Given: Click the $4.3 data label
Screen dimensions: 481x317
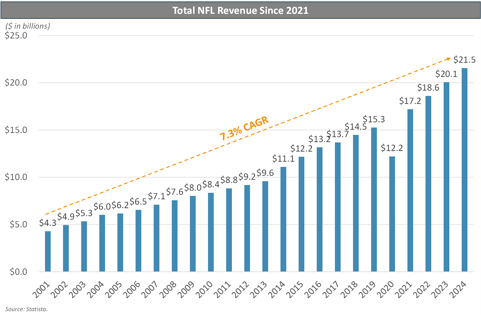Looking at the screenshot, I should (x=48, y=223).
